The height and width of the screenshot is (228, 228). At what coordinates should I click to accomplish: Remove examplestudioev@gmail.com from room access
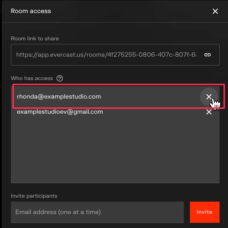click(x=209, y=112)
